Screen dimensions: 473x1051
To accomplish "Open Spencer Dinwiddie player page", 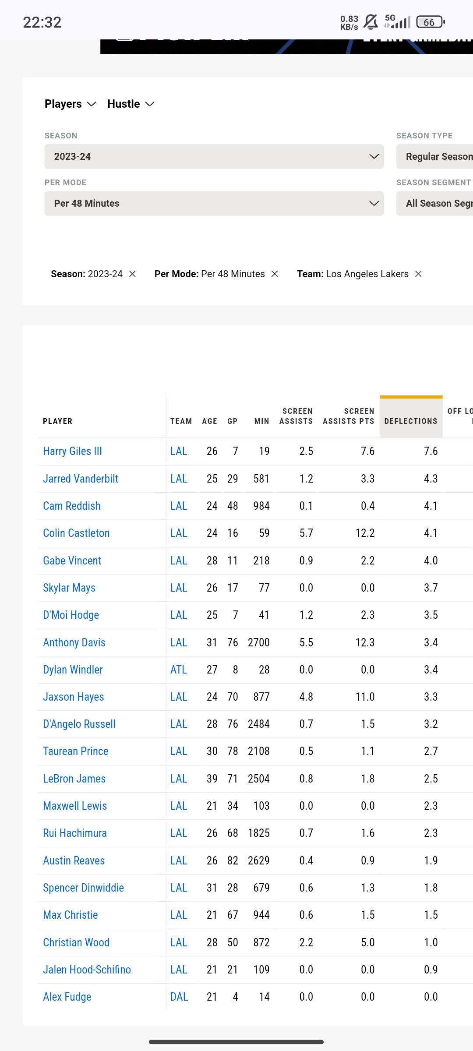I will (84, 888).
